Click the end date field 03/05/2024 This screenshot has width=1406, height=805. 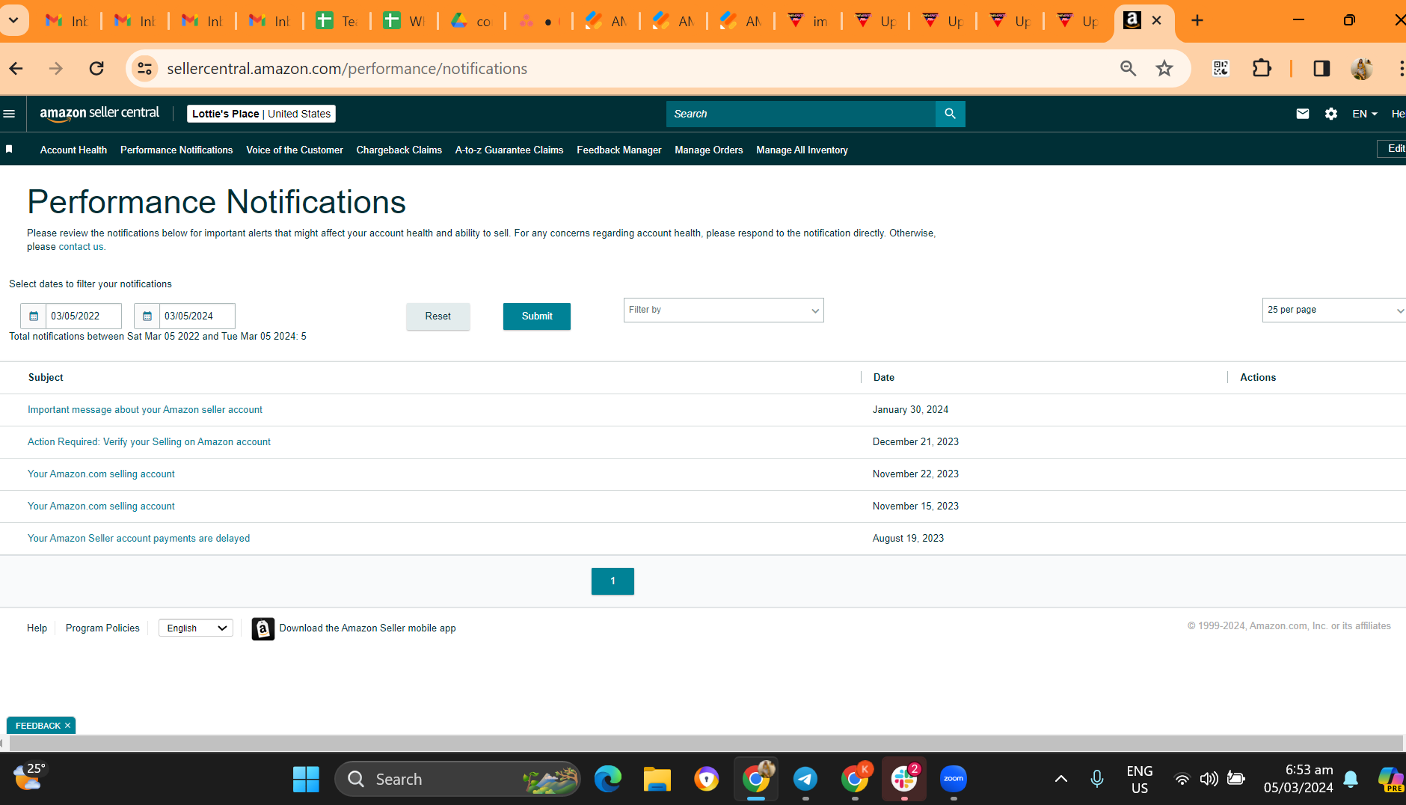click(197, 316)
